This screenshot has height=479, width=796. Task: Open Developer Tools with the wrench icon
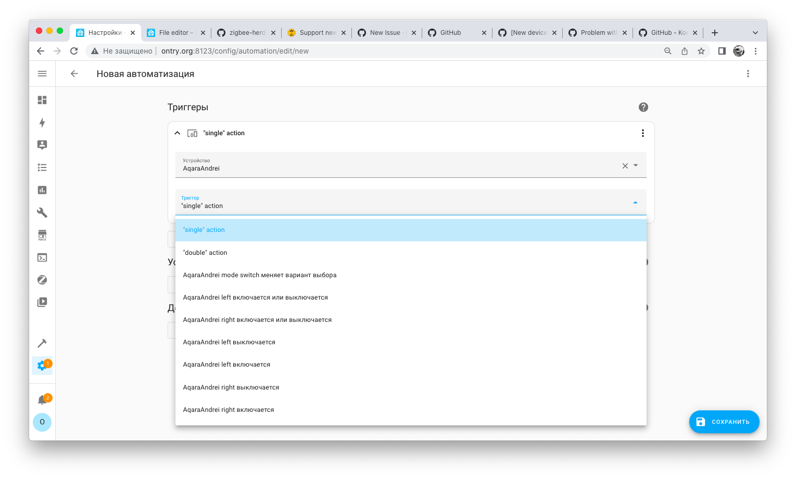click(42, 213)
